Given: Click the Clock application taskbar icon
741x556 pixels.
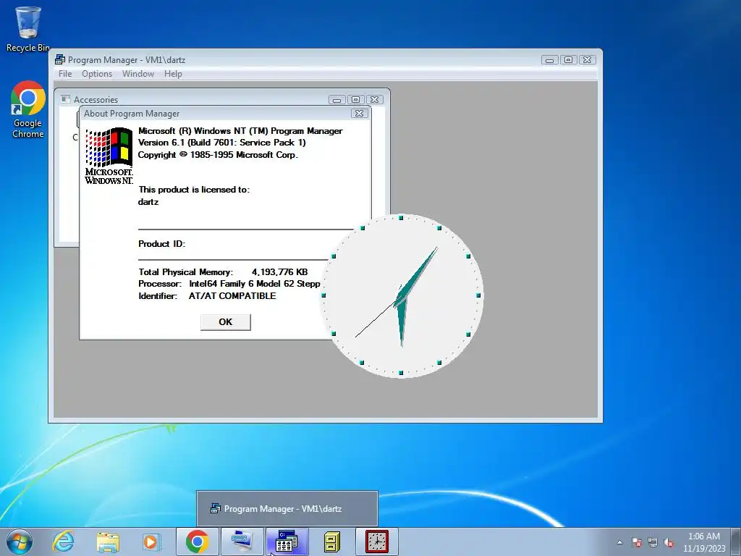Looking at the screenshot, I should point(376,542).
